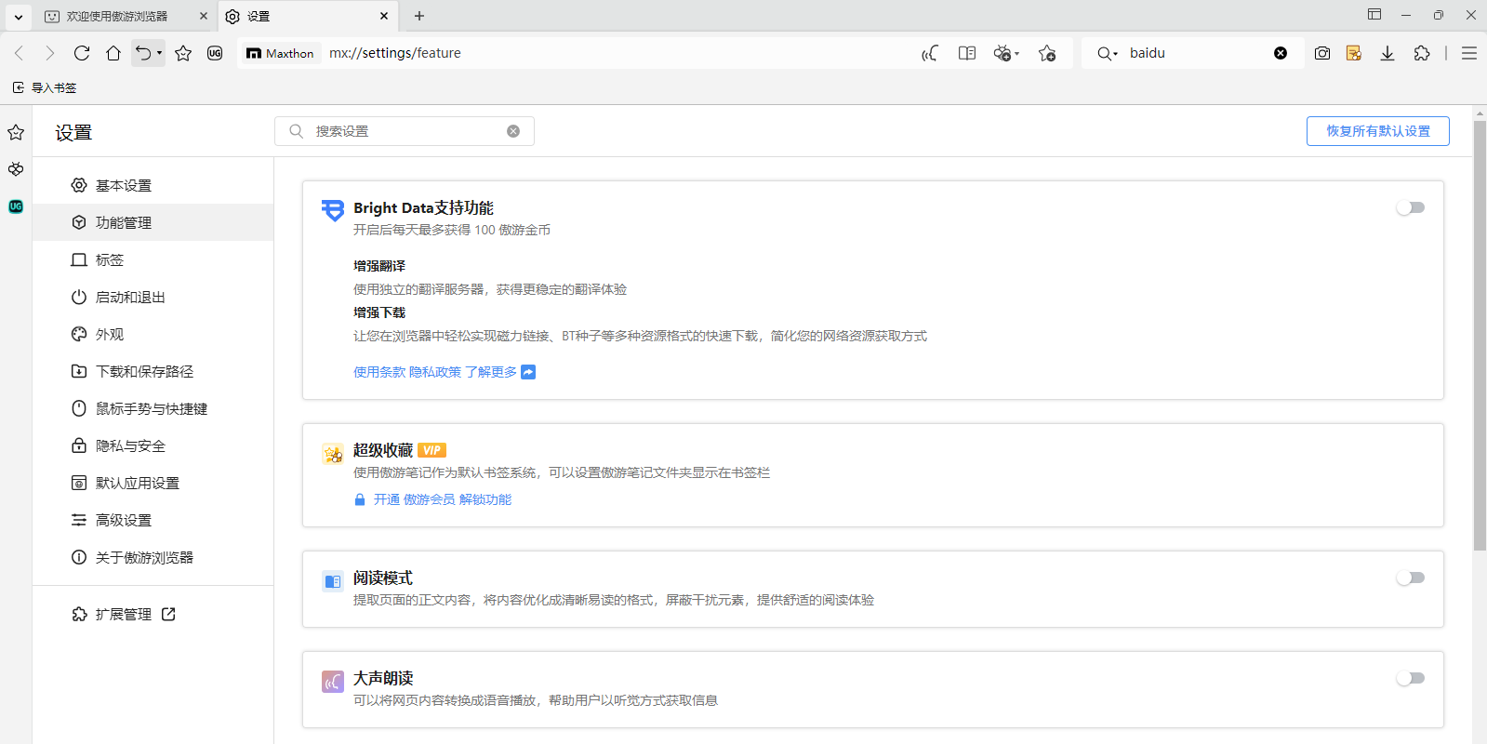
Task: Open the undo closed tab dropdown arrow
Action: coord(159,54)
